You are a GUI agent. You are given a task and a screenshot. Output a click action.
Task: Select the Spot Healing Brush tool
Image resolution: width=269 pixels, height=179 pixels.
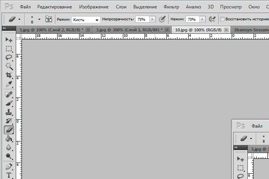pos(9,94)
